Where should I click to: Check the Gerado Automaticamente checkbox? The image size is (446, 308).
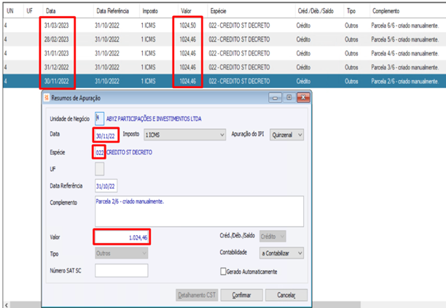[223, 272]
